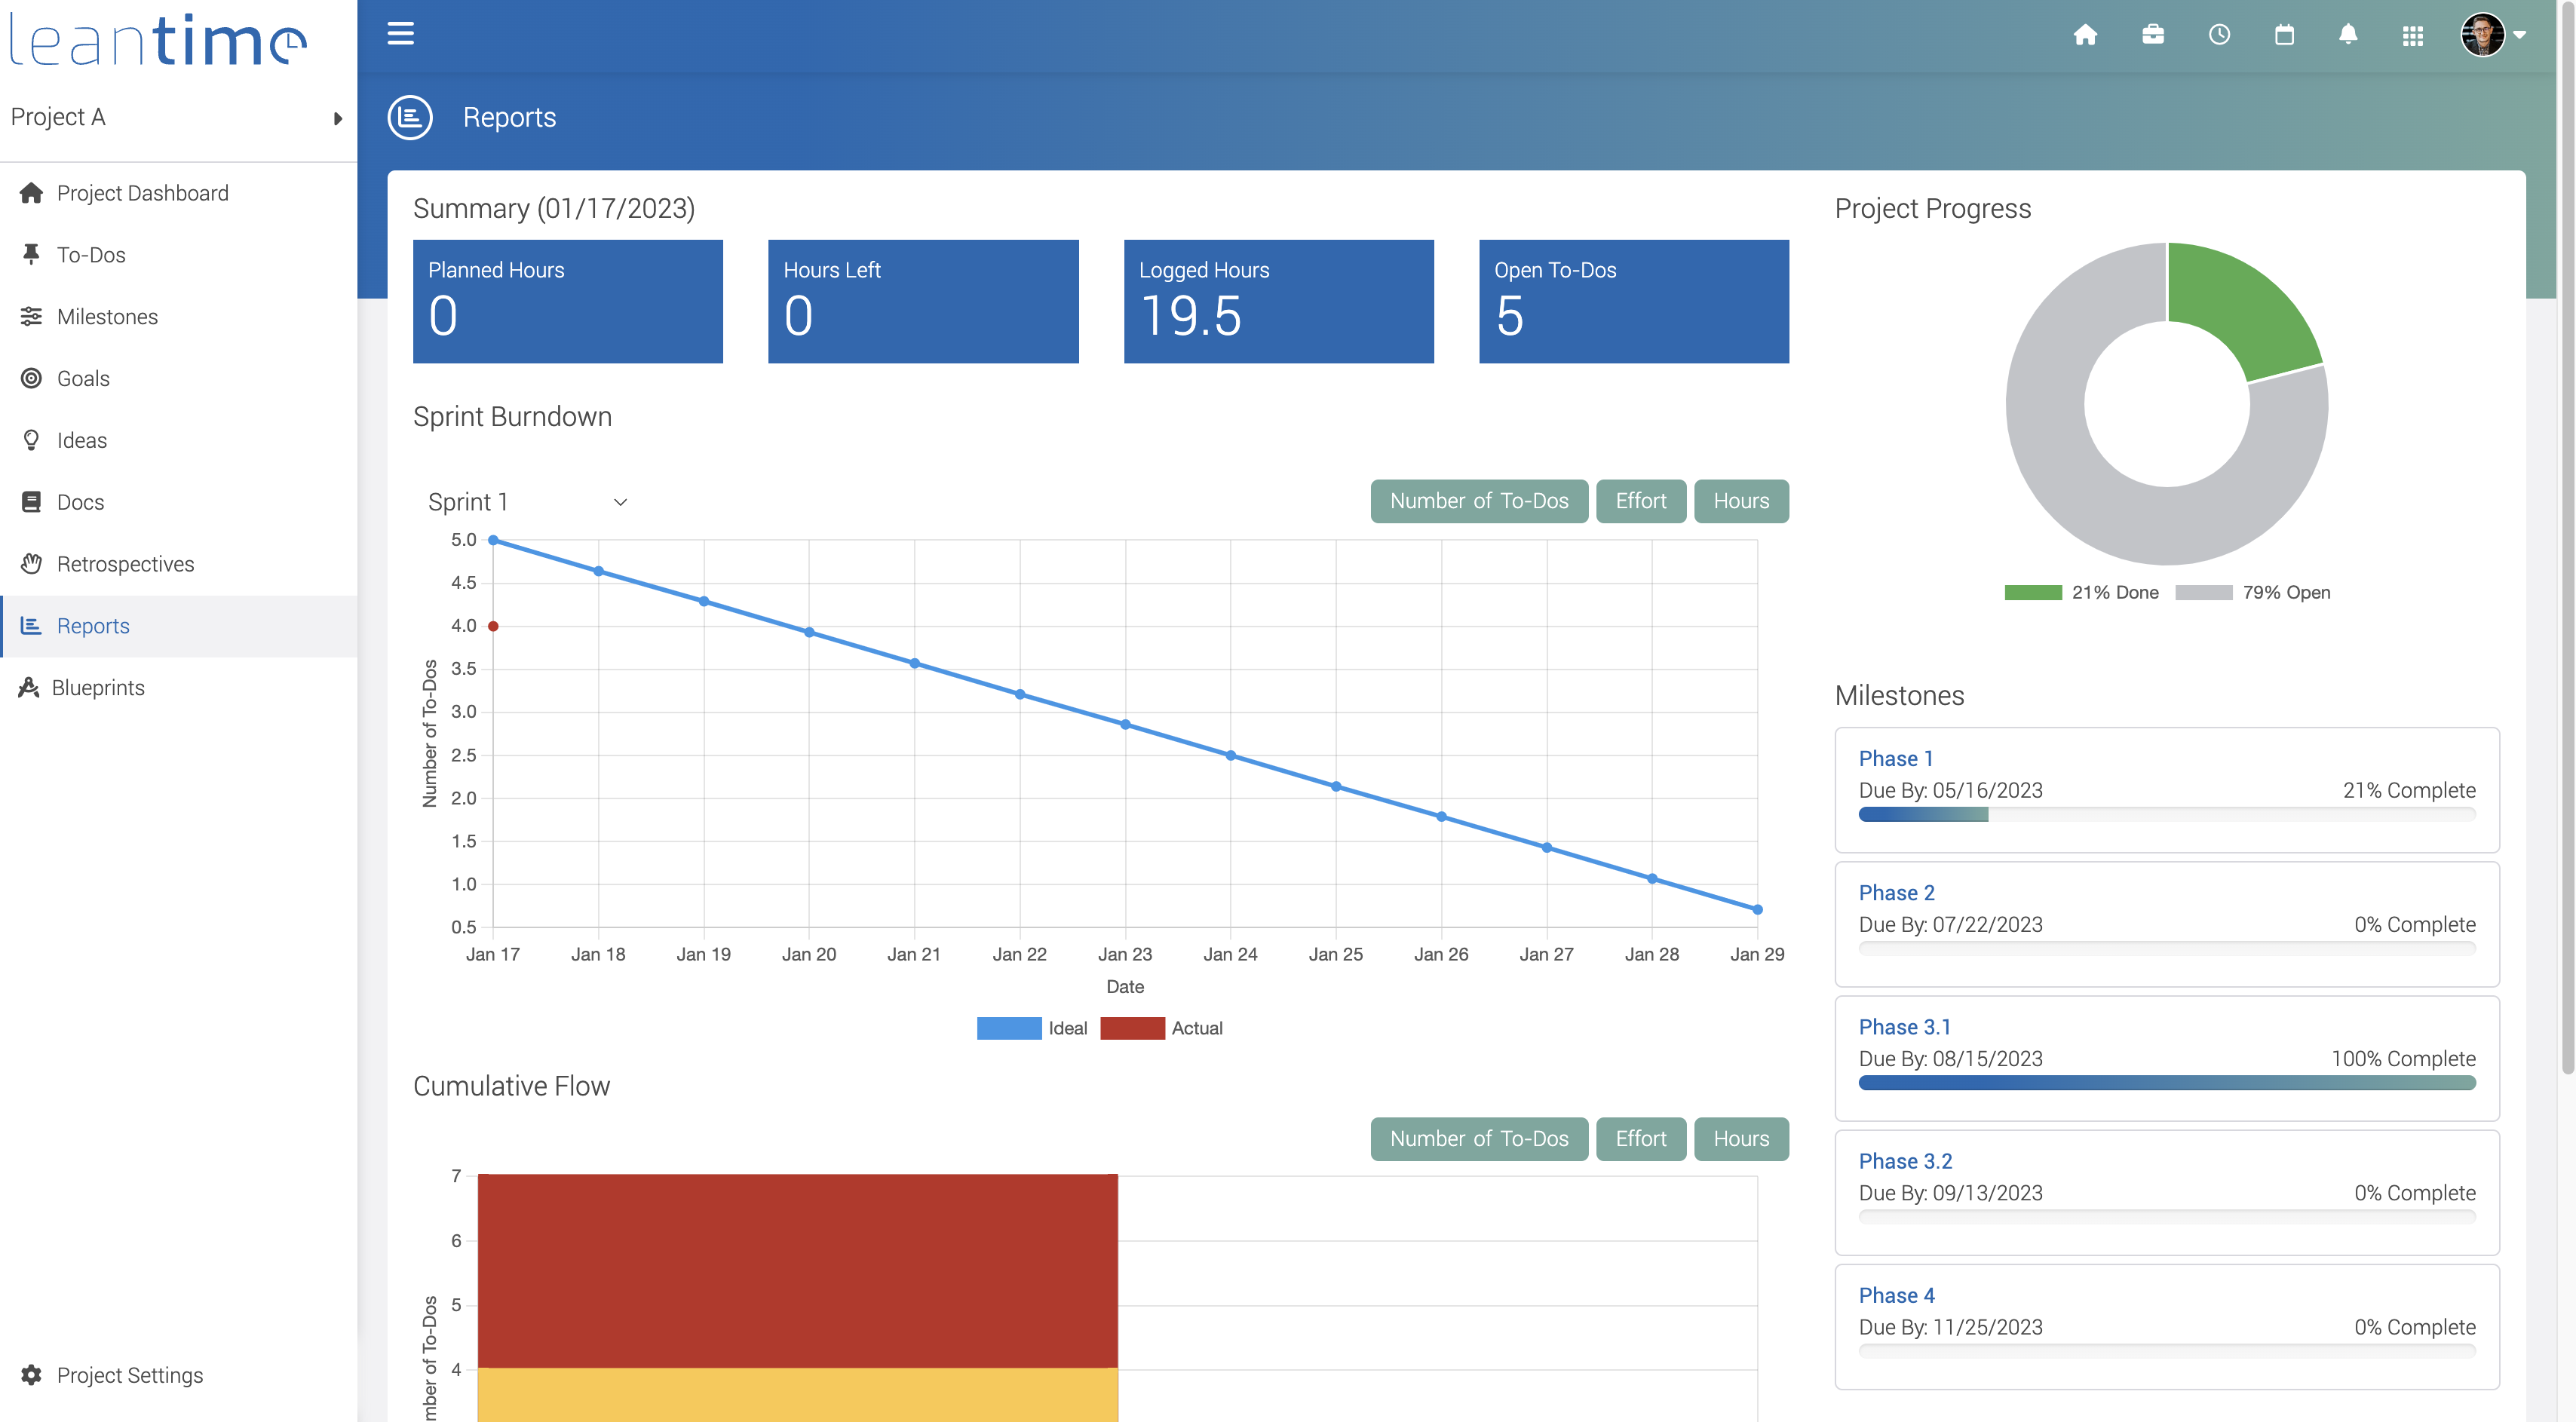The image size is (2576, 1422).
Task: Open Retrospectives in sidebar menu
Action: (125, 564)
